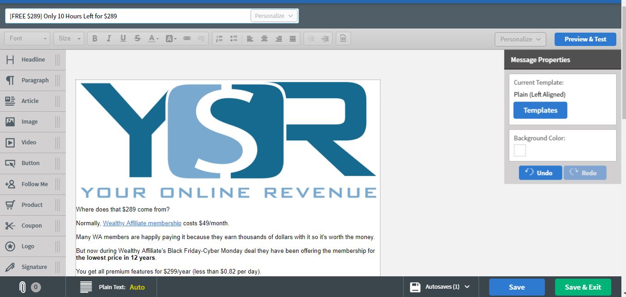Click the blue Save button

517,287
